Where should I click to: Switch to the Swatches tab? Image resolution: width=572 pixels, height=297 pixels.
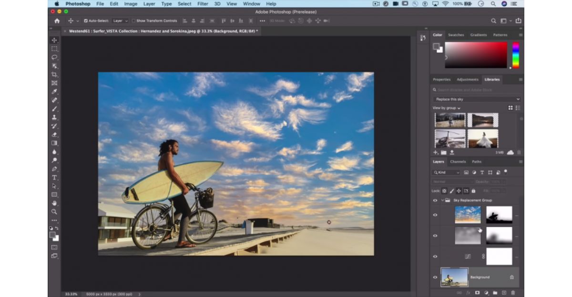coord(456,35)
